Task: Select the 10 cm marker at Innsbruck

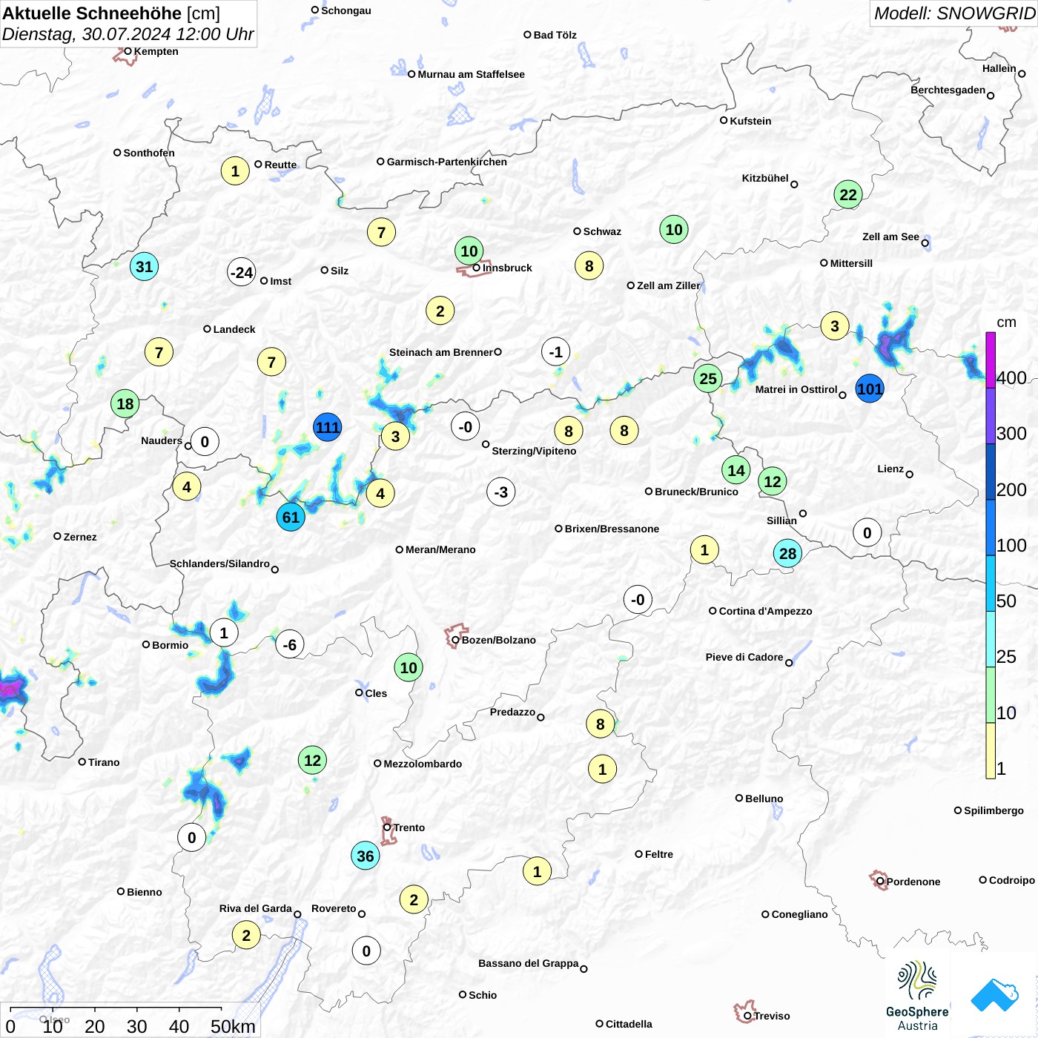Action: pos(469,251)
